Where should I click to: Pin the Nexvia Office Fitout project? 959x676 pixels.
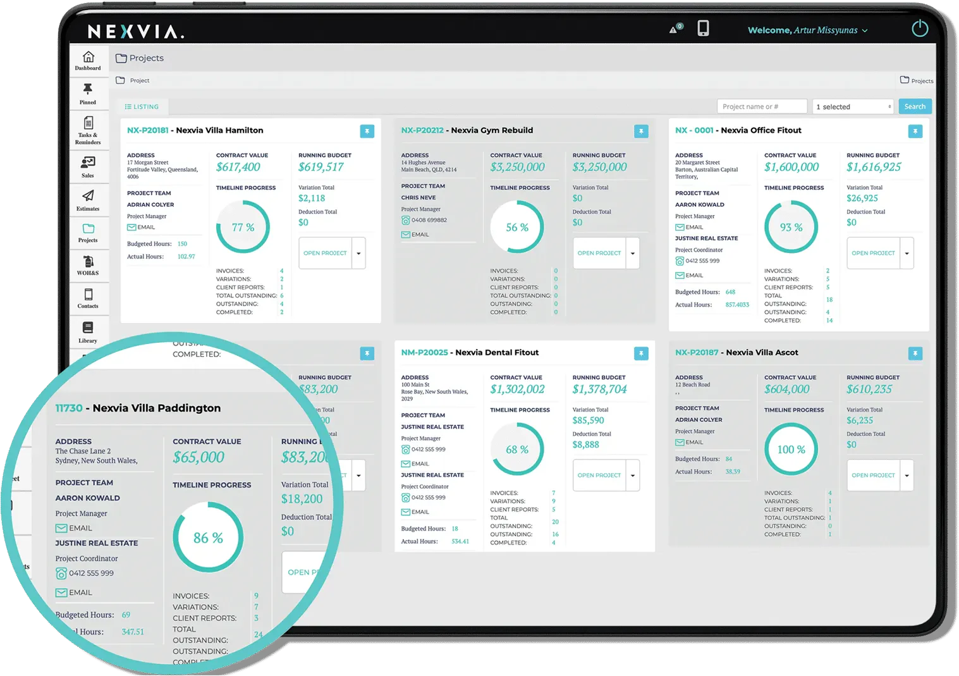pos(915,131)
